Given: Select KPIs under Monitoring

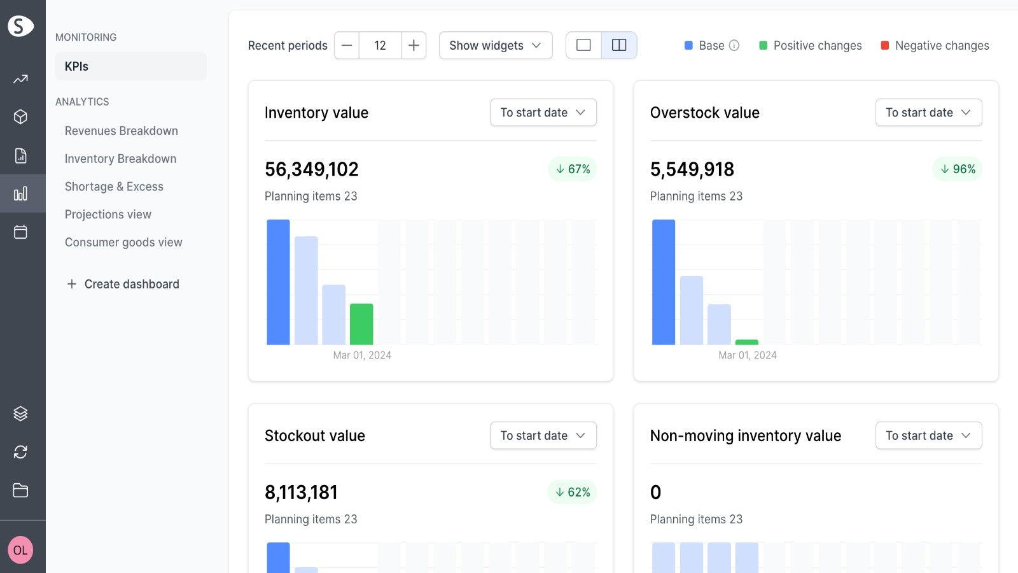Looking at the screenshot, I should coord(76,66).
